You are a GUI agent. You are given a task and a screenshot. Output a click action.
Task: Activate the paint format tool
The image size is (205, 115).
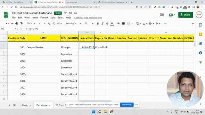coord(21,23)
